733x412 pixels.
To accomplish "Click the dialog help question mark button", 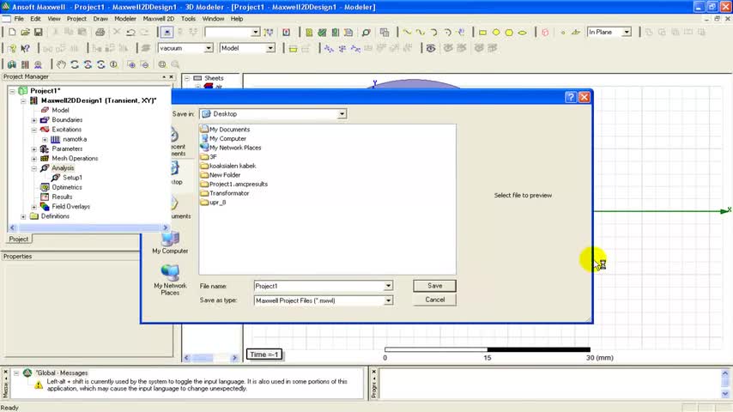I will click(571, 97).
